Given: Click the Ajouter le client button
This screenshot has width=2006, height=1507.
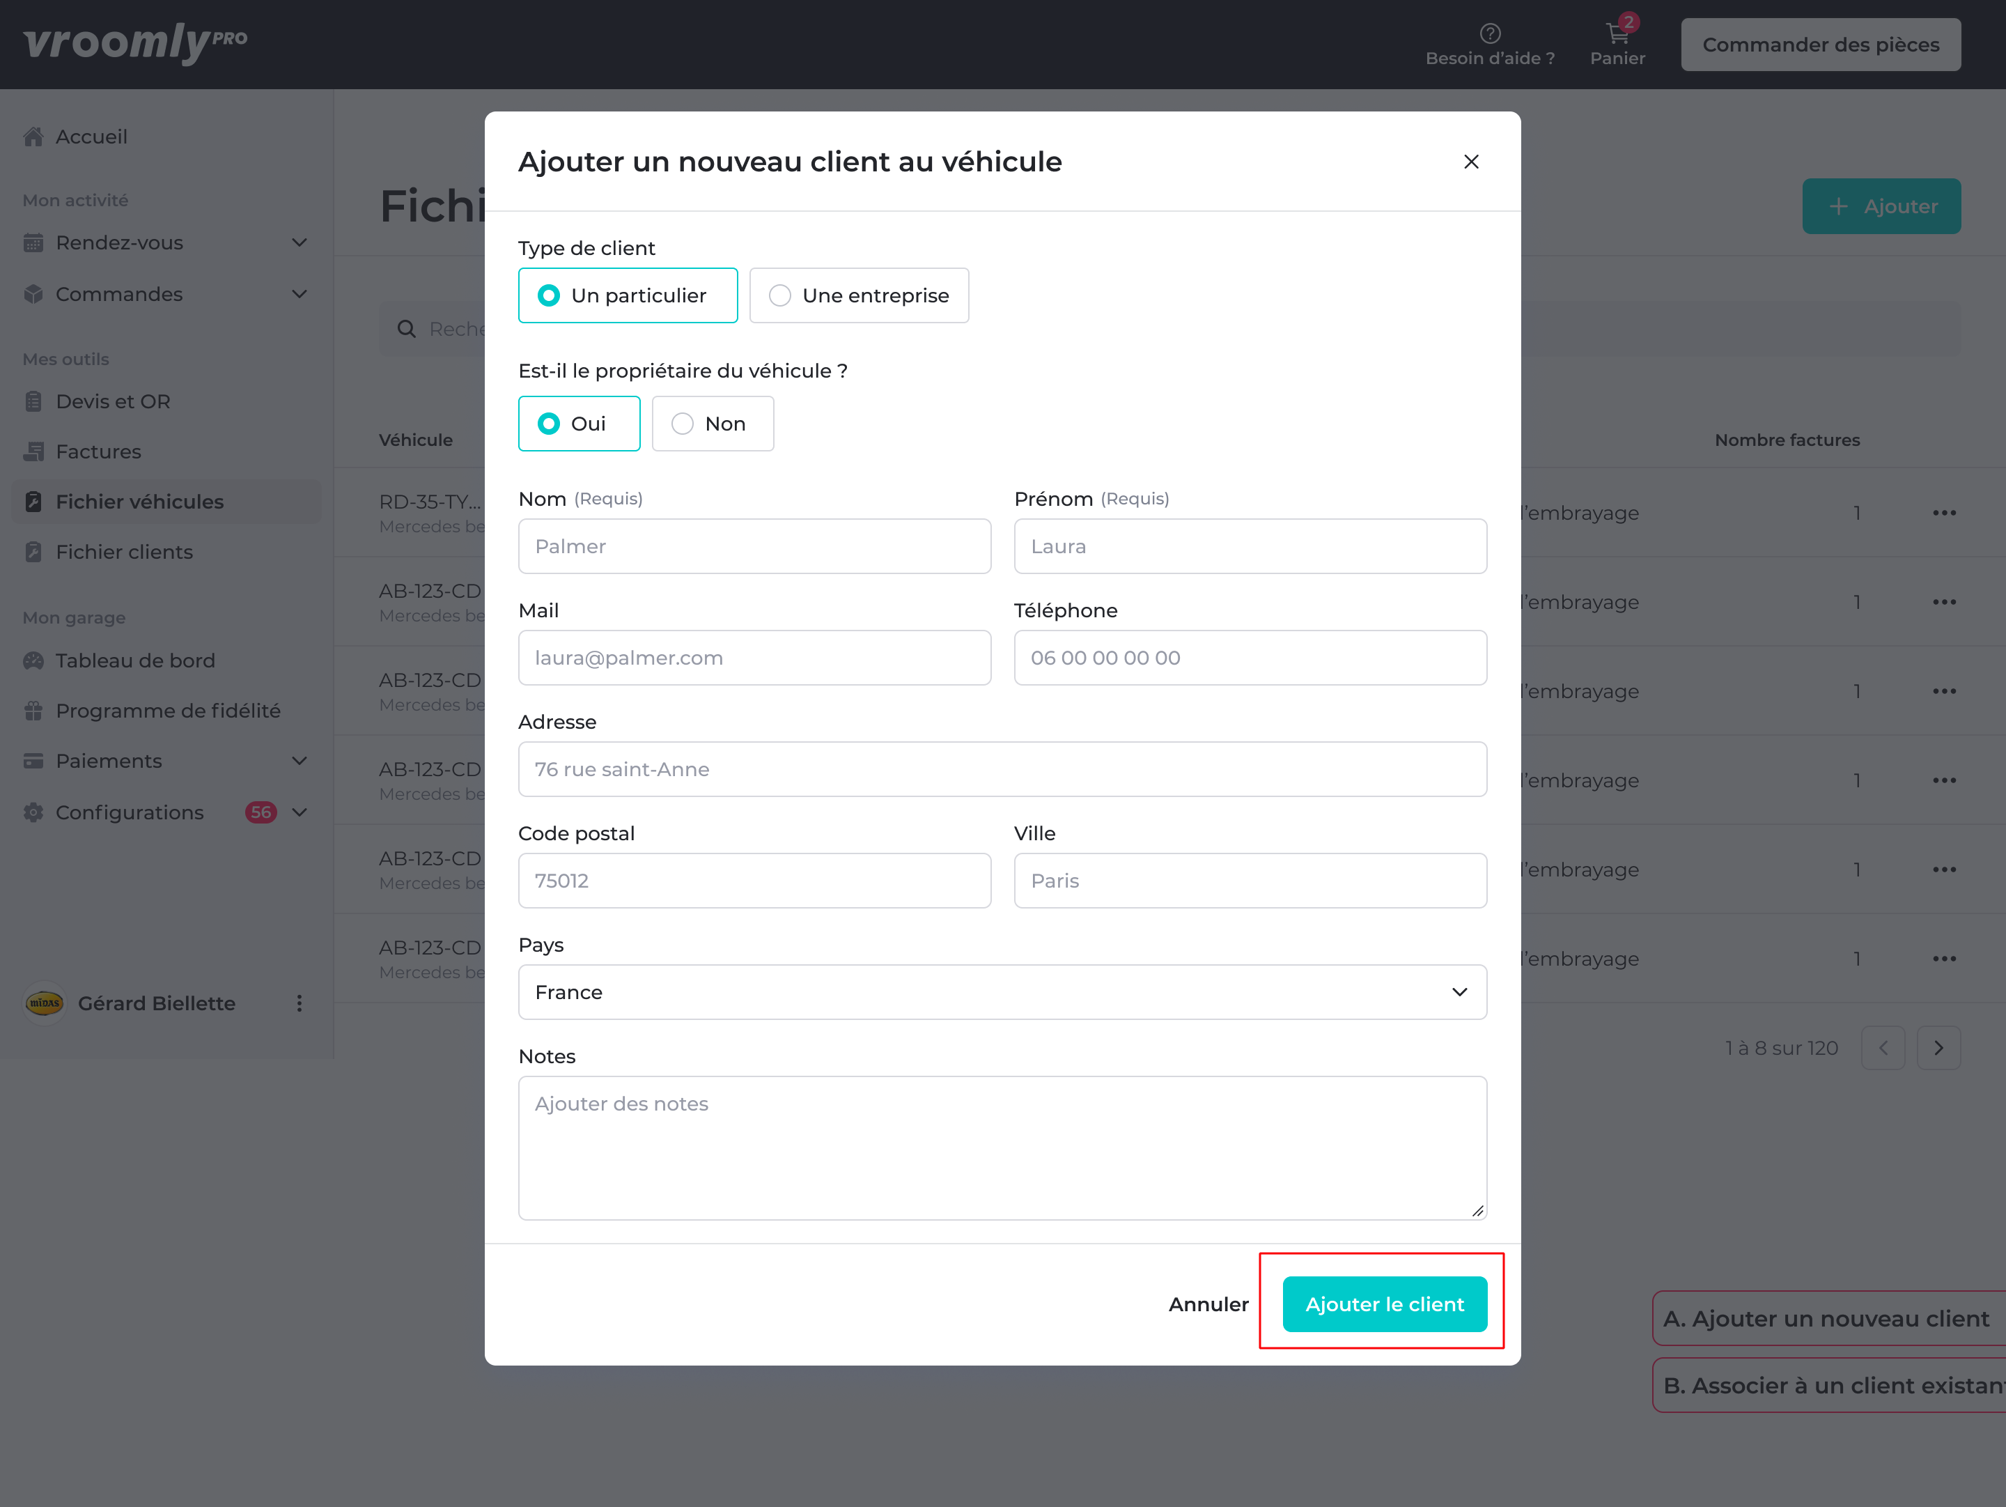Looking at the screenshot, I should click(x=1384, y=1304).
